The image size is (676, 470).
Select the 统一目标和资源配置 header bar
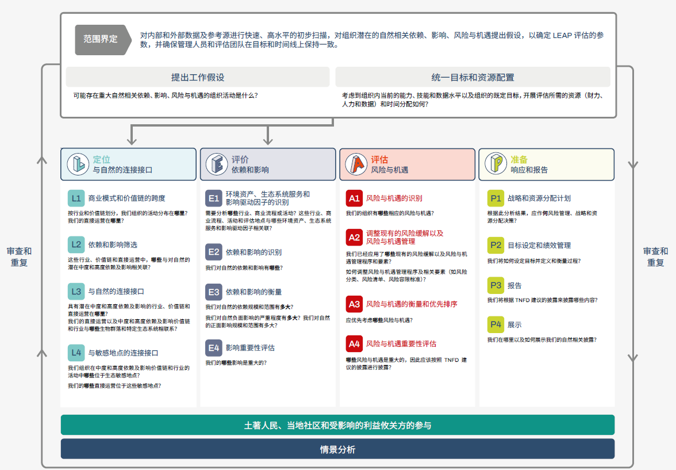(473, 77)
